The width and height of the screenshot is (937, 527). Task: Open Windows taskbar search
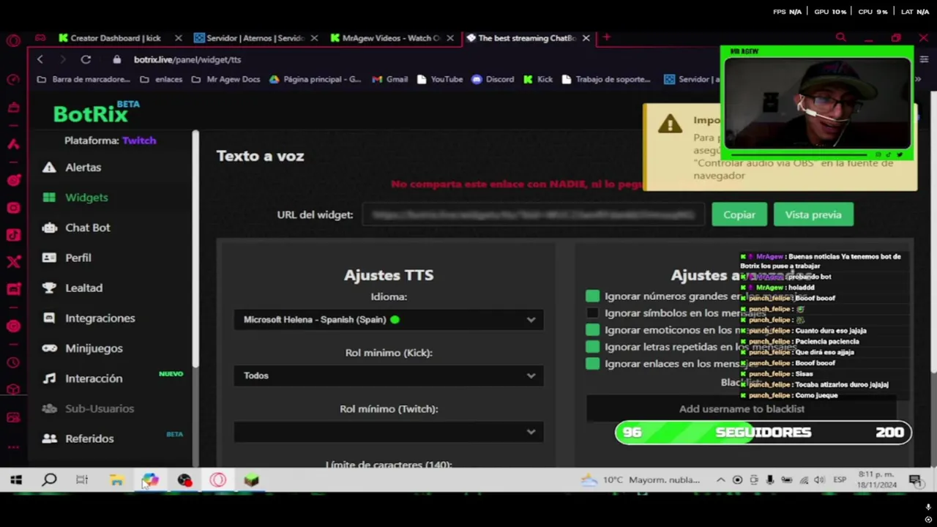coord(49,480)
